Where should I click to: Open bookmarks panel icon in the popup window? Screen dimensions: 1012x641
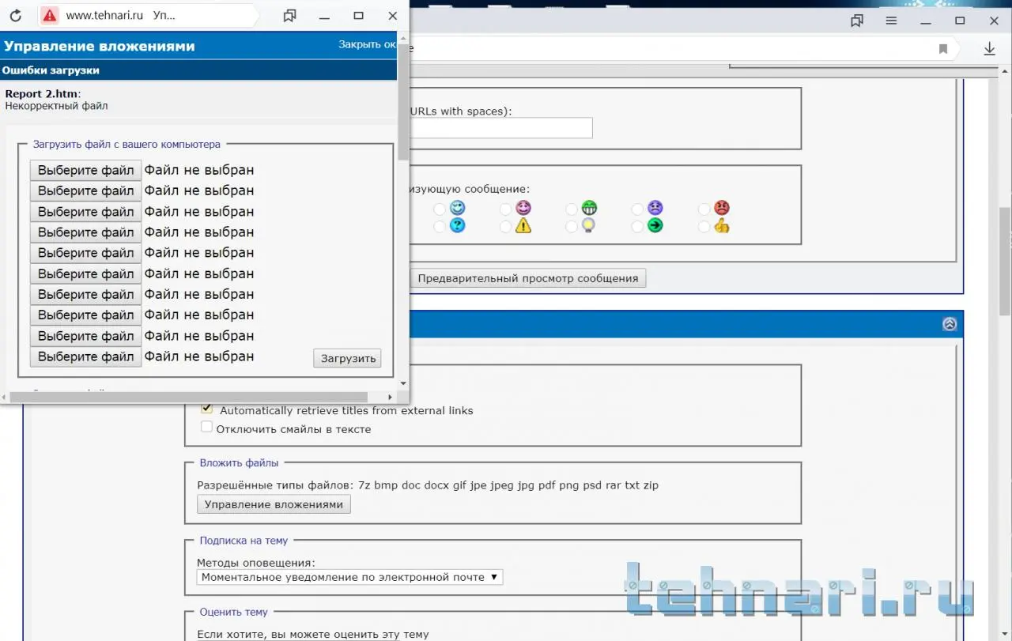click(x=289, y=16)
